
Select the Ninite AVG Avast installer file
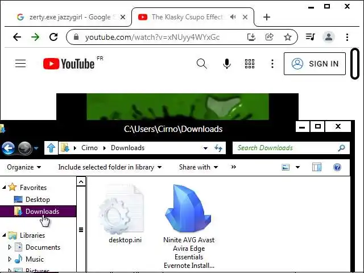point(189,226)
